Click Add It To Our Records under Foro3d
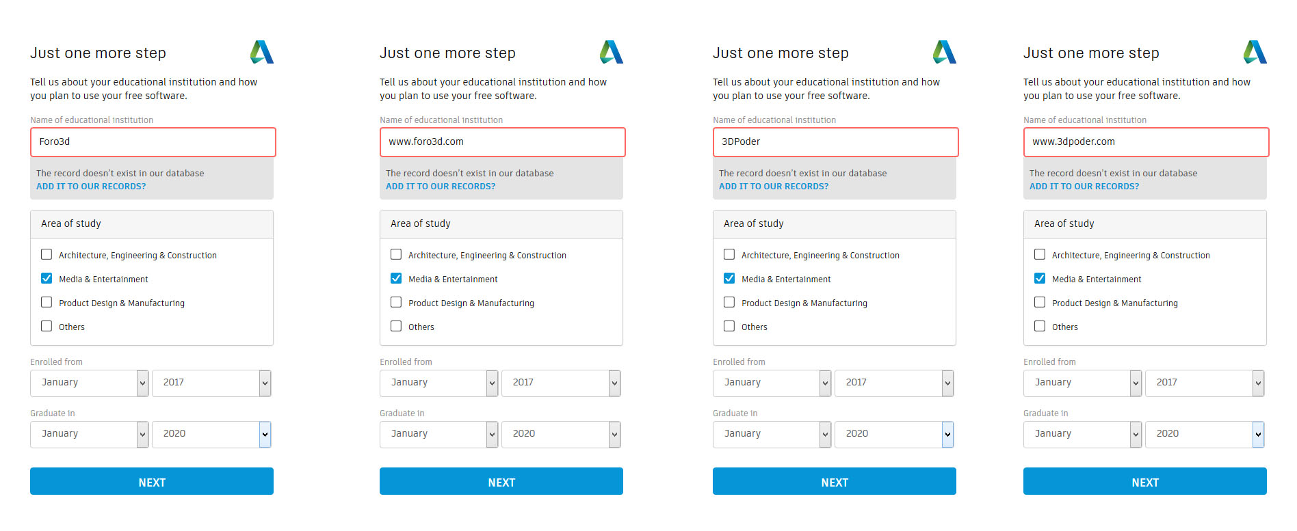 point(91,187)
